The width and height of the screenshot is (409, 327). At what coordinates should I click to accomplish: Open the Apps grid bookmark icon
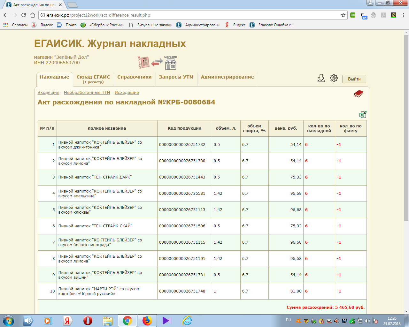tap(5, 25)
